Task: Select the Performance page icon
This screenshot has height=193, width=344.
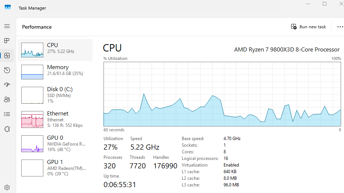Action: 7,56
